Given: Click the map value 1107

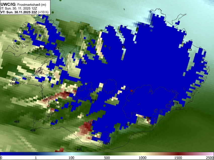Looking at the screenshot, I should pyautogui.click(x=38, y=72).
